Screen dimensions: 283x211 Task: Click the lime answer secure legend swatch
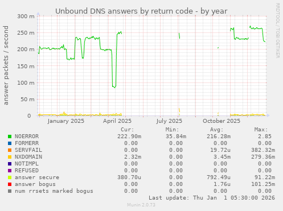click(10, 177)
